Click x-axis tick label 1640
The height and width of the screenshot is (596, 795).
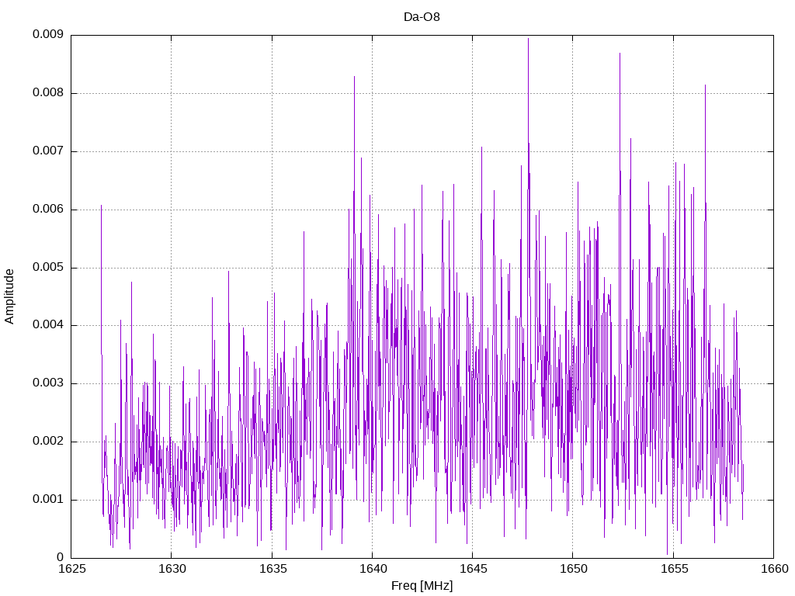(x=373, y=569)
